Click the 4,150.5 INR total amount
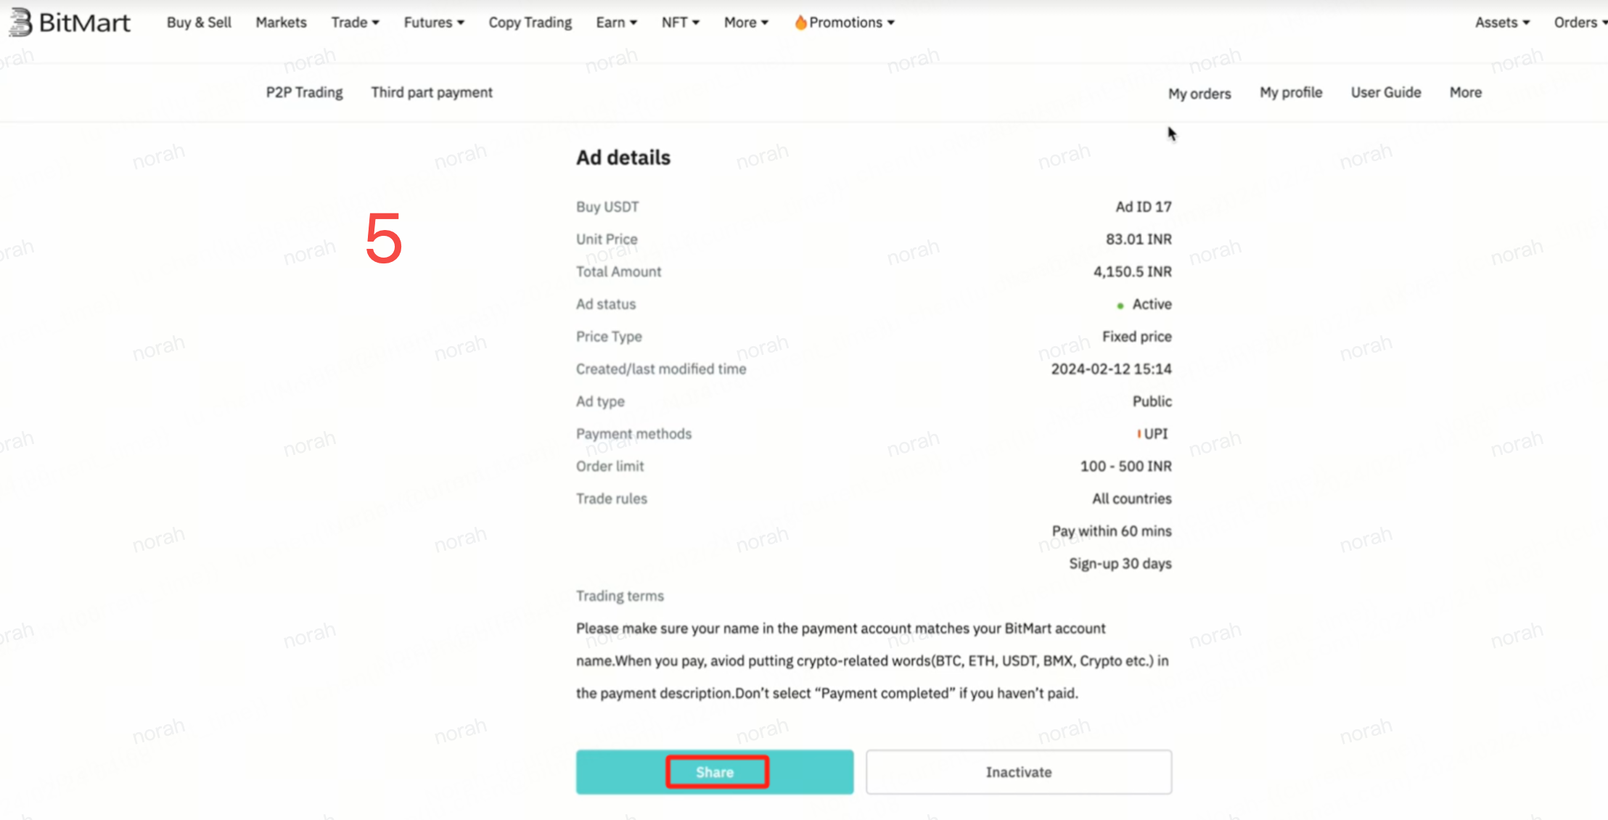1608x820 pixels. [x=1133, y=271]
